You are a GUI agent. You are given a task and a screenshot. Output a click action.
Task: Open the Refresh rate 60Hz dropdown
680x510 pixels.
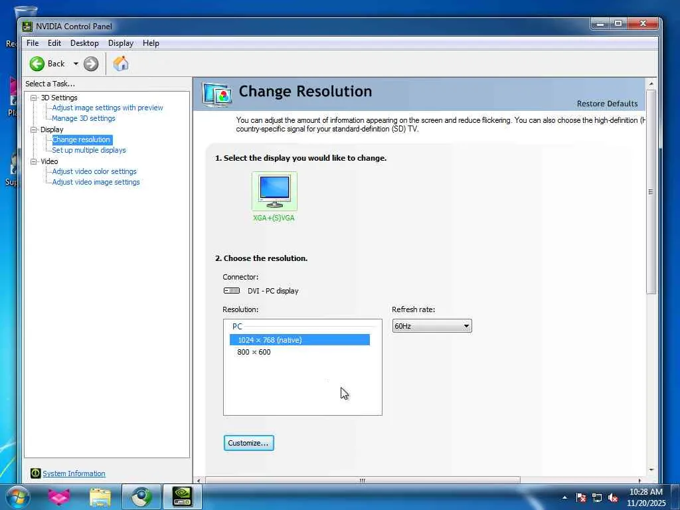pyautogui.click(x=432, y=326)
